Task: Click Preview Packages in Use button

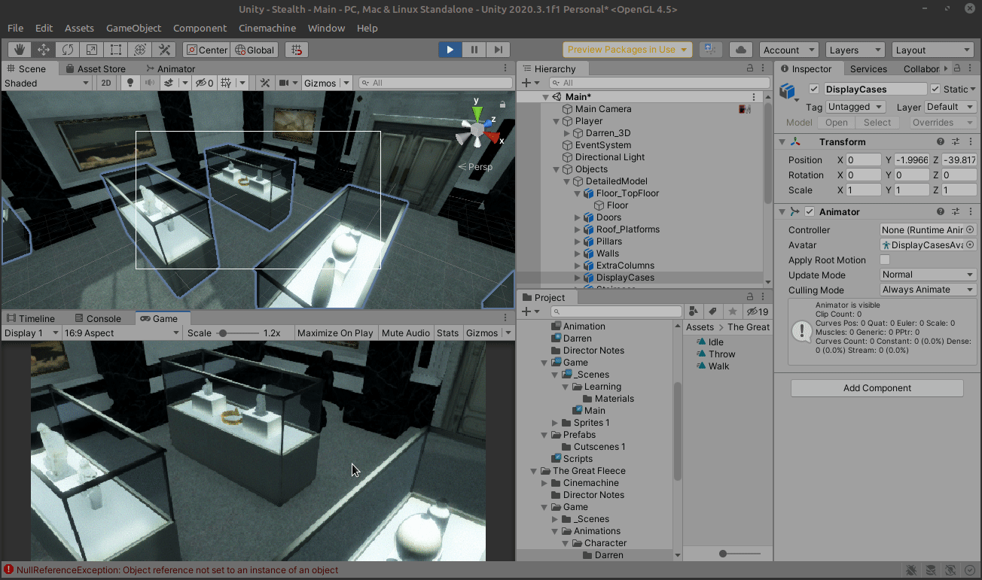Action: (x=627, y=50)
